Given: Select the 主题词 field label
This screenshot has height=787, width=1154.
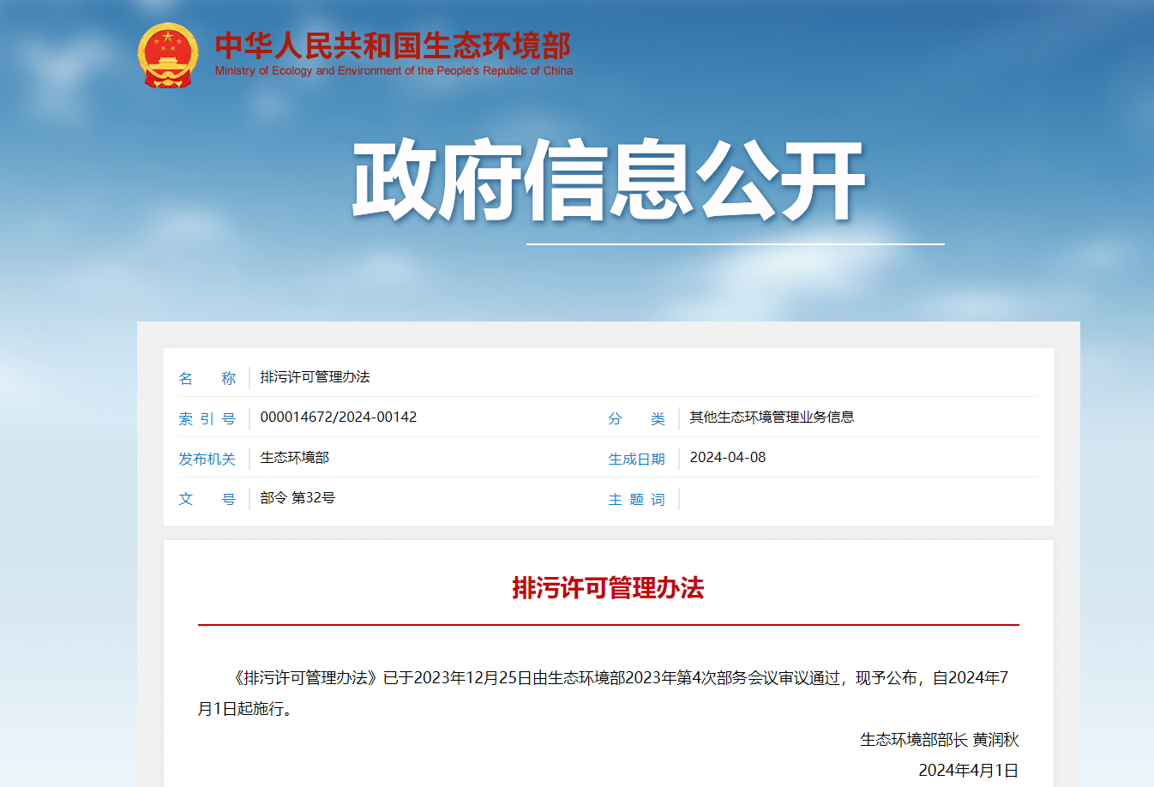Looking at the screenshot, I should click(x=637, y=499).
